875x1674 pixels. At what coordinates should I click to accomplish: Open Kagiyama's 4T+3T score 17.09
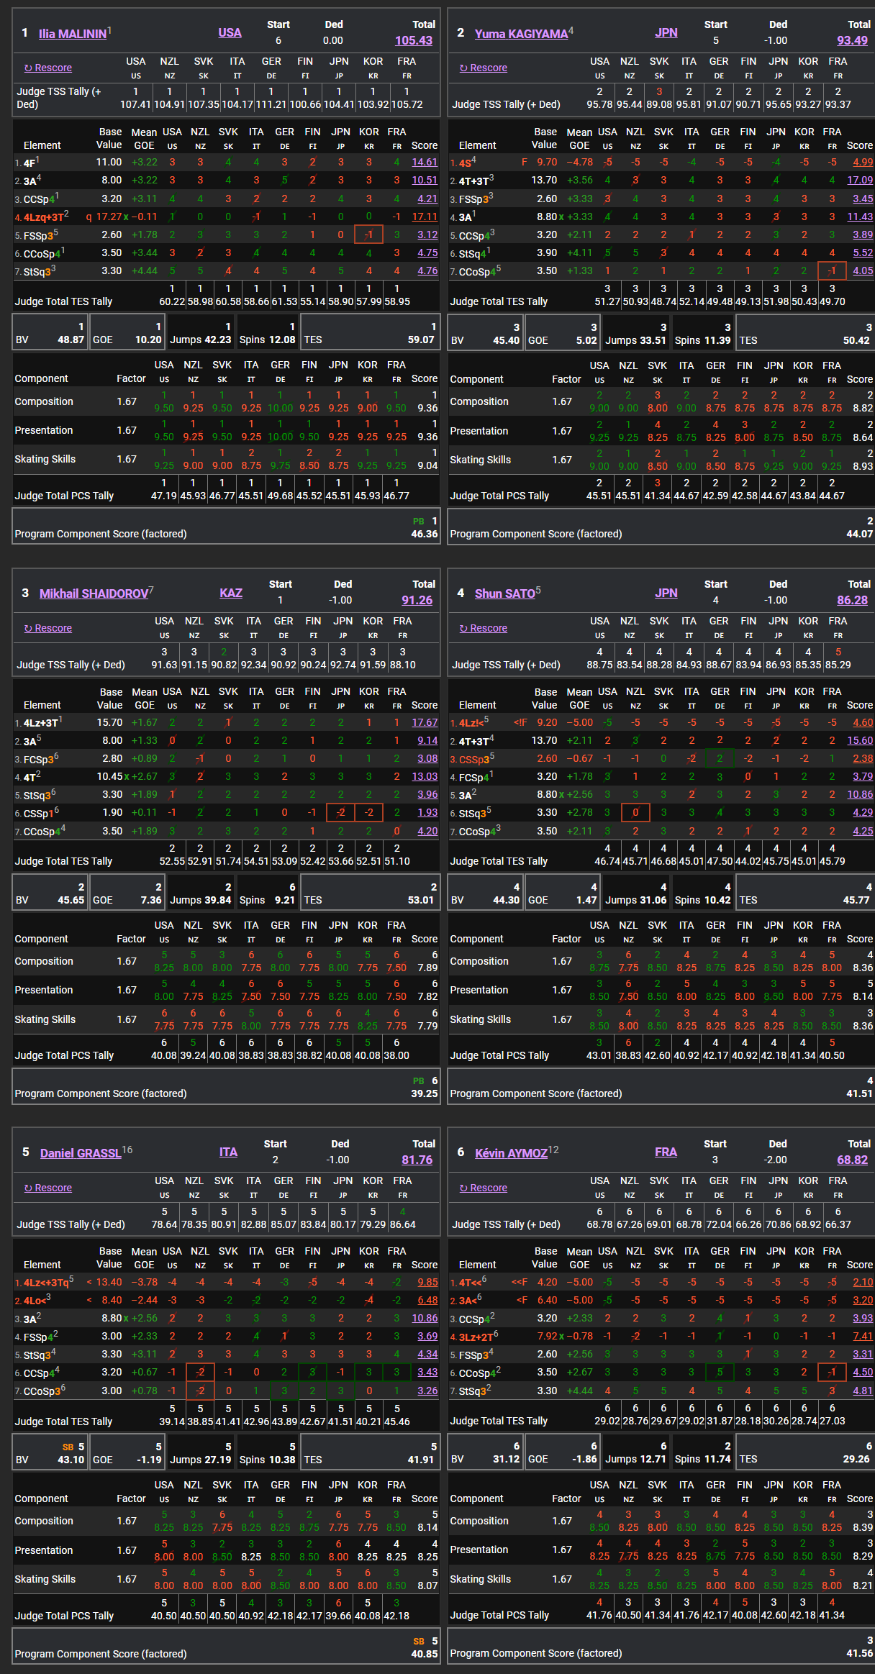pos(859,180)
